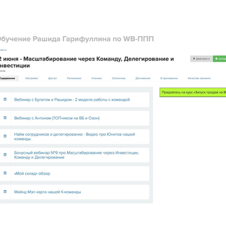The height and width of the screenshot is (226, 226).
Task: Open the Ученики tab
Action: pos(97,78)
